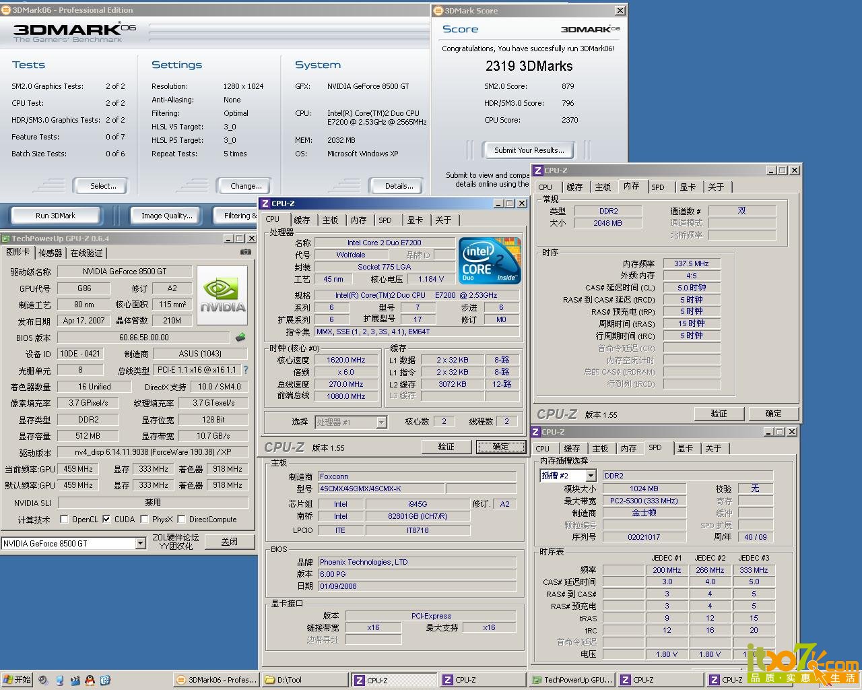Image resolution: width=862 pixels, height=690 pixels.
Task: Toggle the PhysX checkbox
Action: [144, 520]
